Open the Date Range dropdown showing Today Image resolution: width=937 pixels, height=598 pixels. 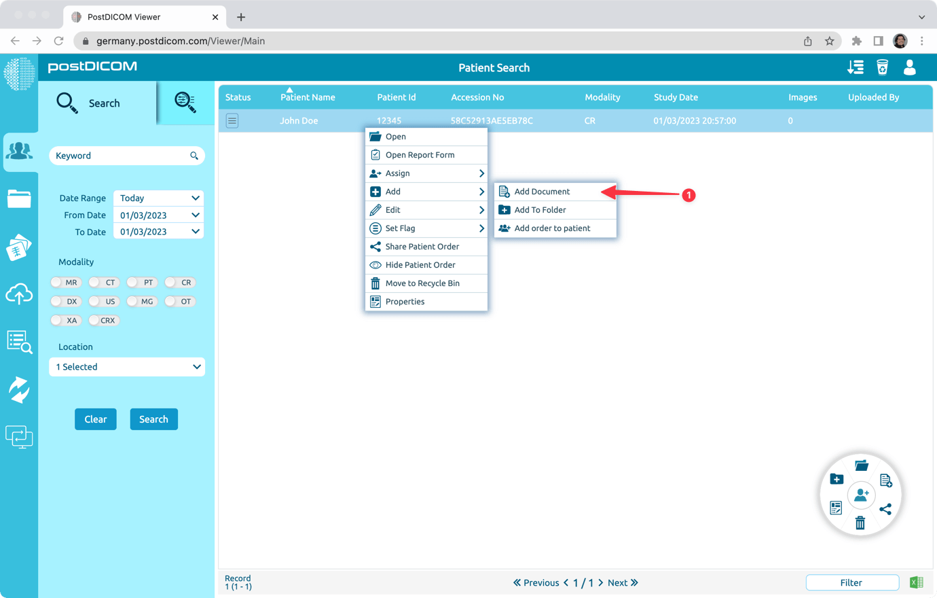pyautogui.click(x=158, y=198)
